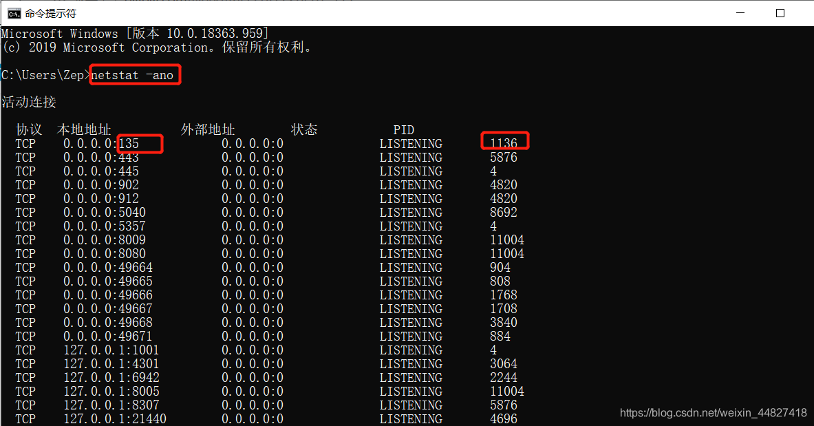The height and width of the screenshot is (426, 814).
Task: Click the prompt path C:\Users\Zep>
Action: coord(45,75)
